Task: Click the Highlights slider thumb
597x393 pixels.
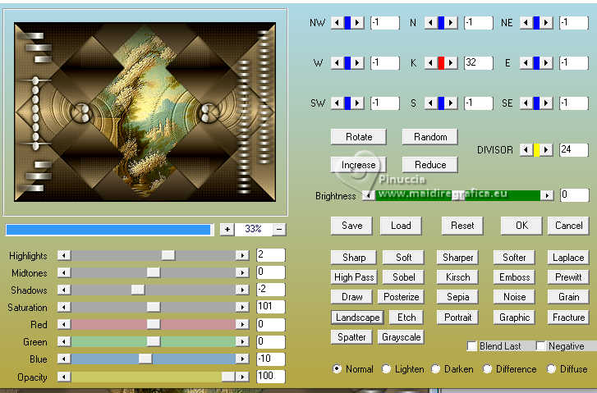Action: coord(168,255)
